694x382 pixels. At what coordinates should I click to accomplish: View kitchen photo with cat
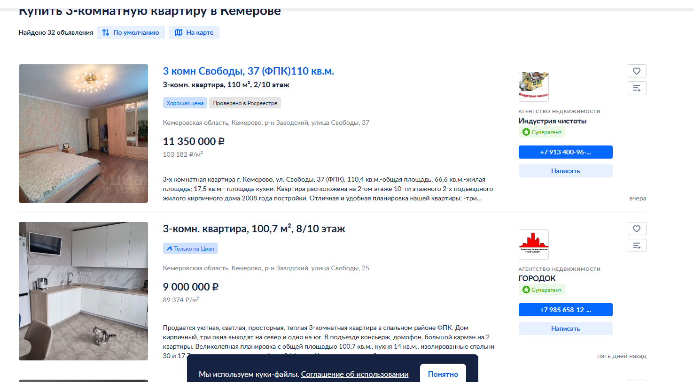click(x=83, y=291)
